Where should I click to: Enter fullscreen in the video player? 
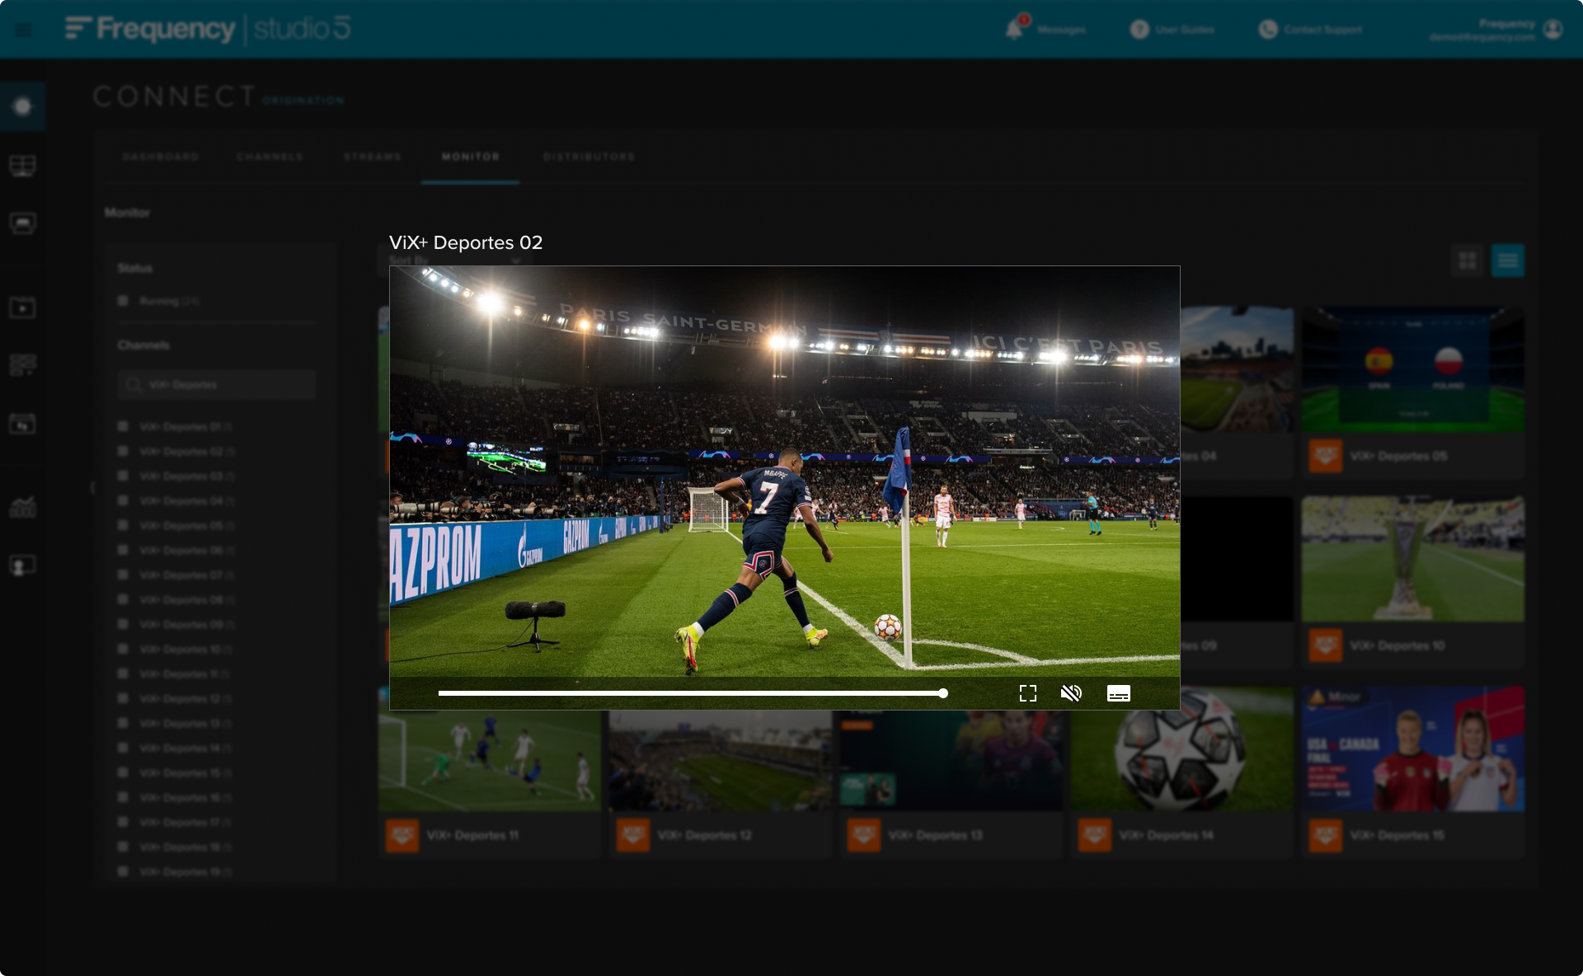pyautogui.click(x=1028, y=693)
